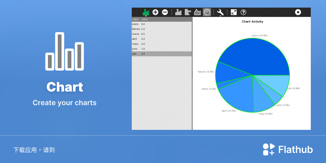Click the abril (19.5%) chart label
The width and height of the screenshot is (326, 163).
tap(229, 111)
